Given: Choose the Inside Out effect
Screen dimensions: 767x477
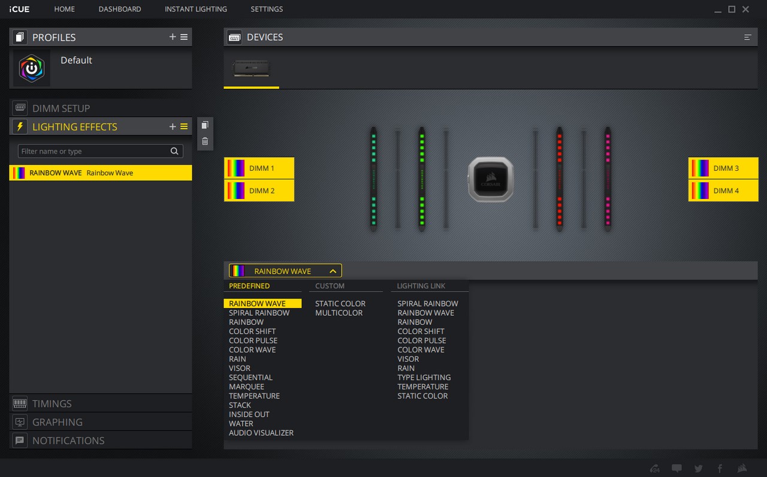Looking at the screenshot, I should pyautogui.click(x=249, y=414).
